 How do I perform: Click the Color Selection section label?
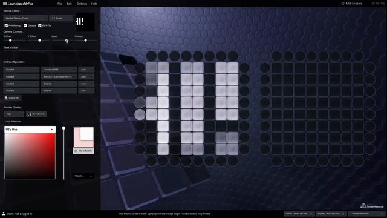coord(13,121)
